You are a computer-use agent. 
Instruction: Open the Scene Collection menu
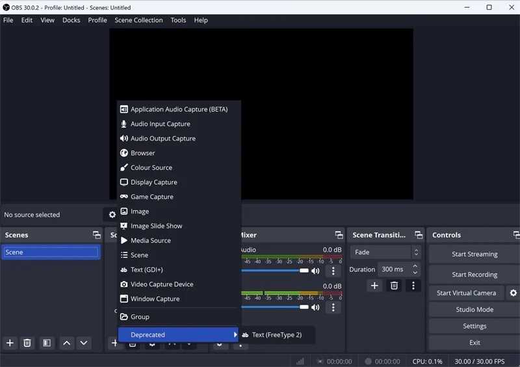(138, 20)
